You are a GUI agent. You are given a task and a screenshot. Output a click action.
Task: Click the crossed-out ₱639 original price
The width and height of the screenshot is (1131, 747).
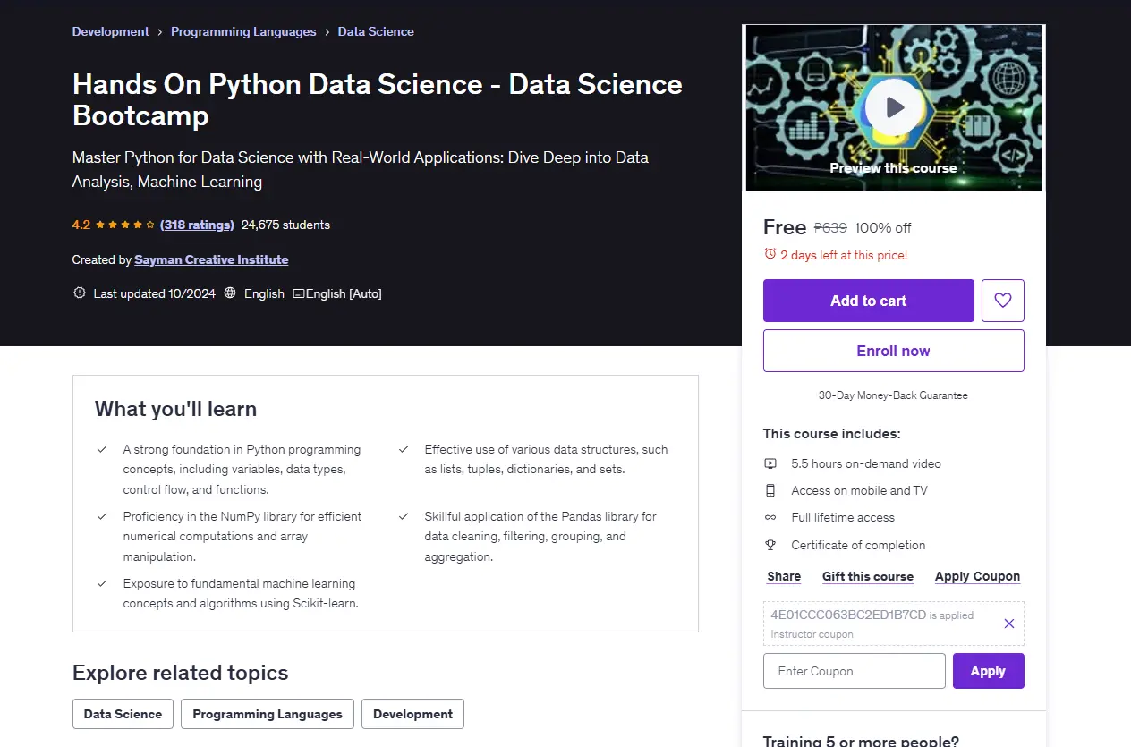coord(830,227)
